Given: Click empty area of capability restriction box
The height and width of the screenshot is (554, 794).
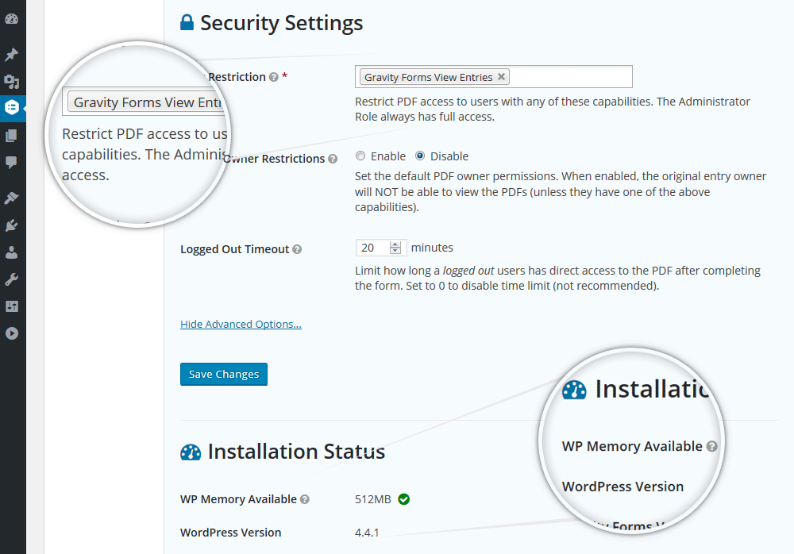Looking at the screenshot, I should (x=569, y=76).
